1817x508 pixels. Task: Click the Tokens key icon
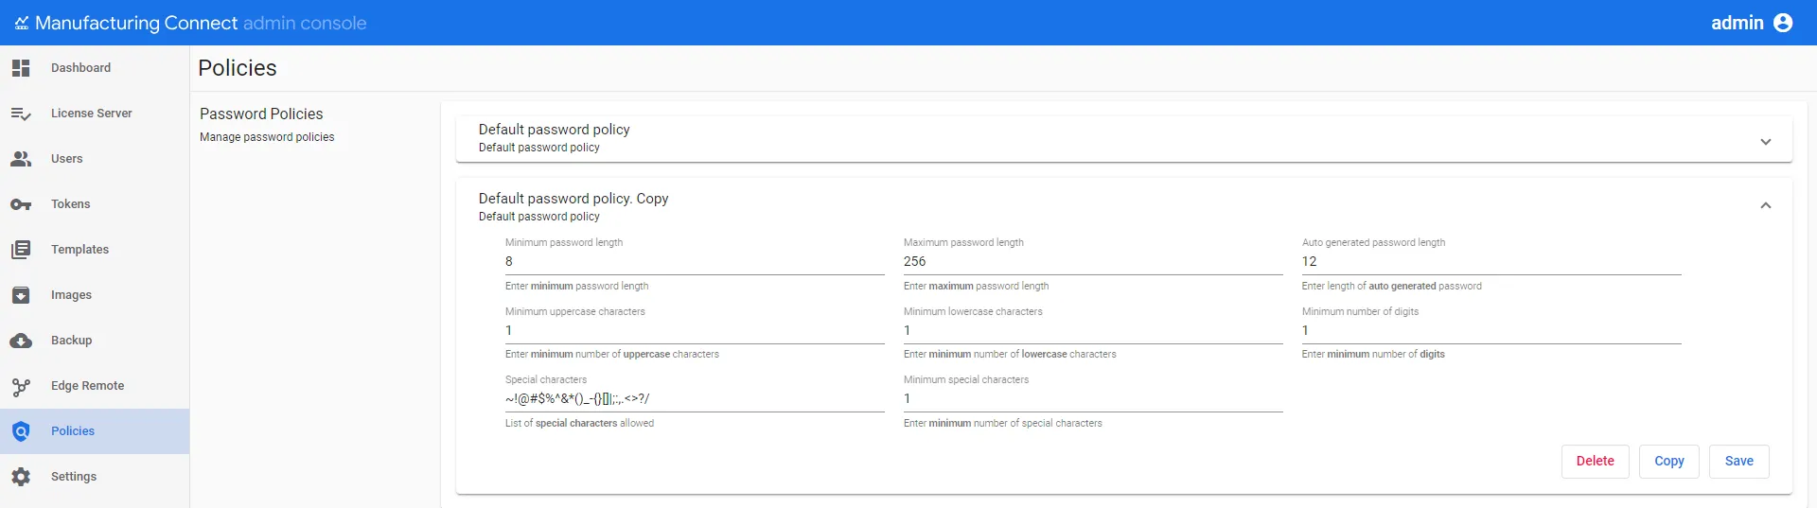(21, 204)
